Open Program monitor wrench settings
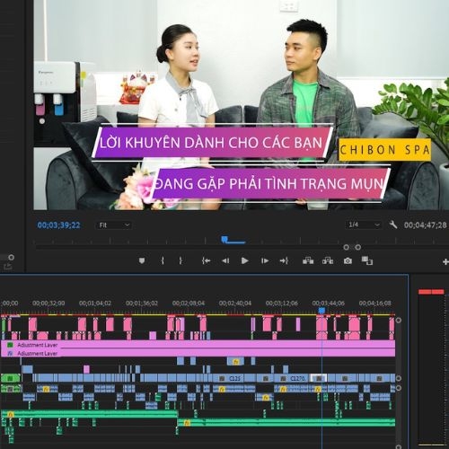 393,224
